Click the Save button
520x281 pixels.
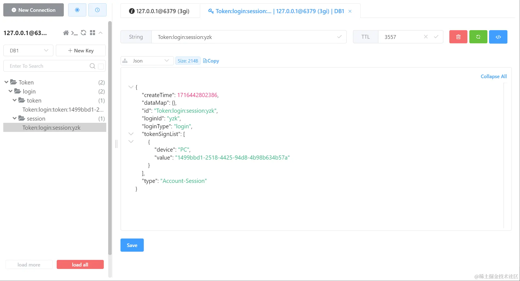(x=132, y=245)
